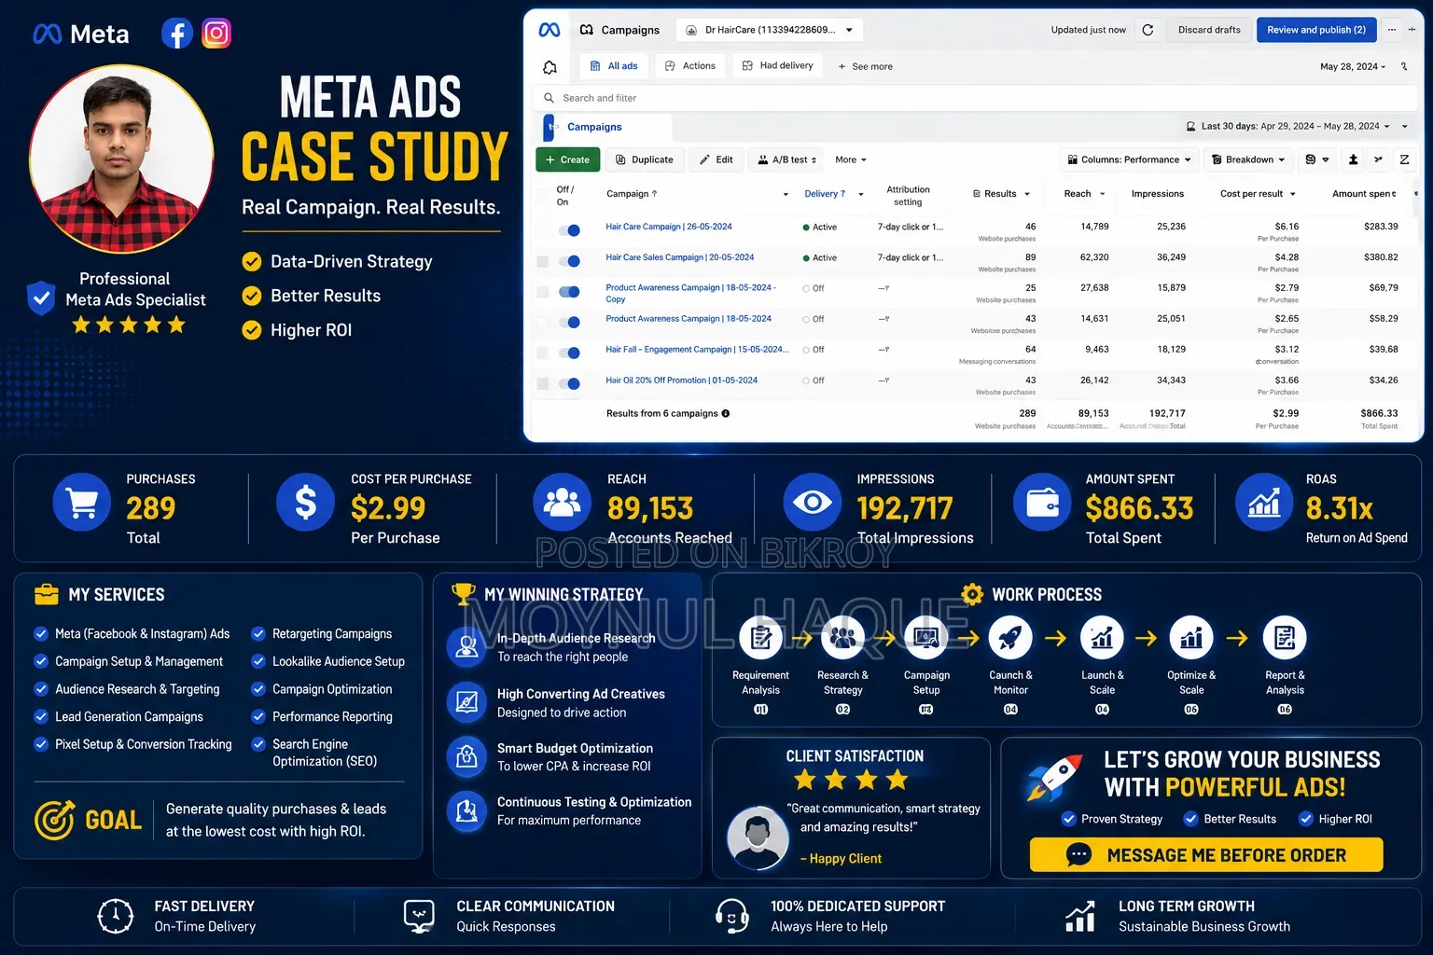Click the info icon beside Results from 6 campaigns
Image resolution: width=1433 pixels, height=955 pixels.
coord(725,413)
